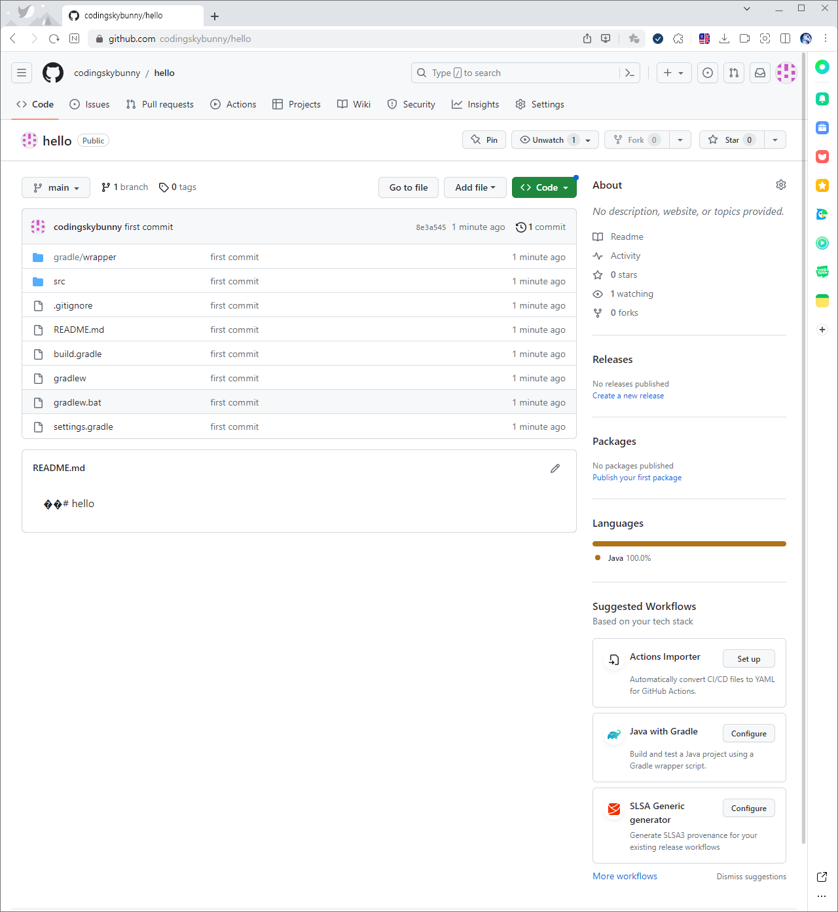Viewport: 838px width, 912px height.
Task: Switch to the Projects tab
Action: pyautogui.click(x=297, y=104)
